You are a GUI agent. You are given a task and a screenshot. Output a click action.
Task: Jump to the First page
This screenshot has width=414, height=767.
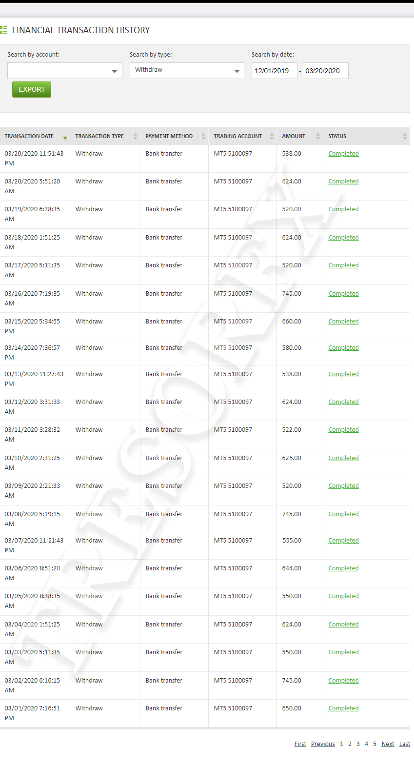pos(300,744)
